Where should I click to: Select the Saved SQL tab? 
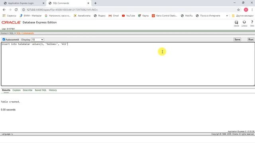[x=41, y=90]
